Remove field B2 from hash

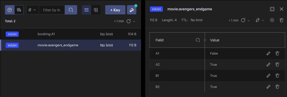click(x=277, y=87)
